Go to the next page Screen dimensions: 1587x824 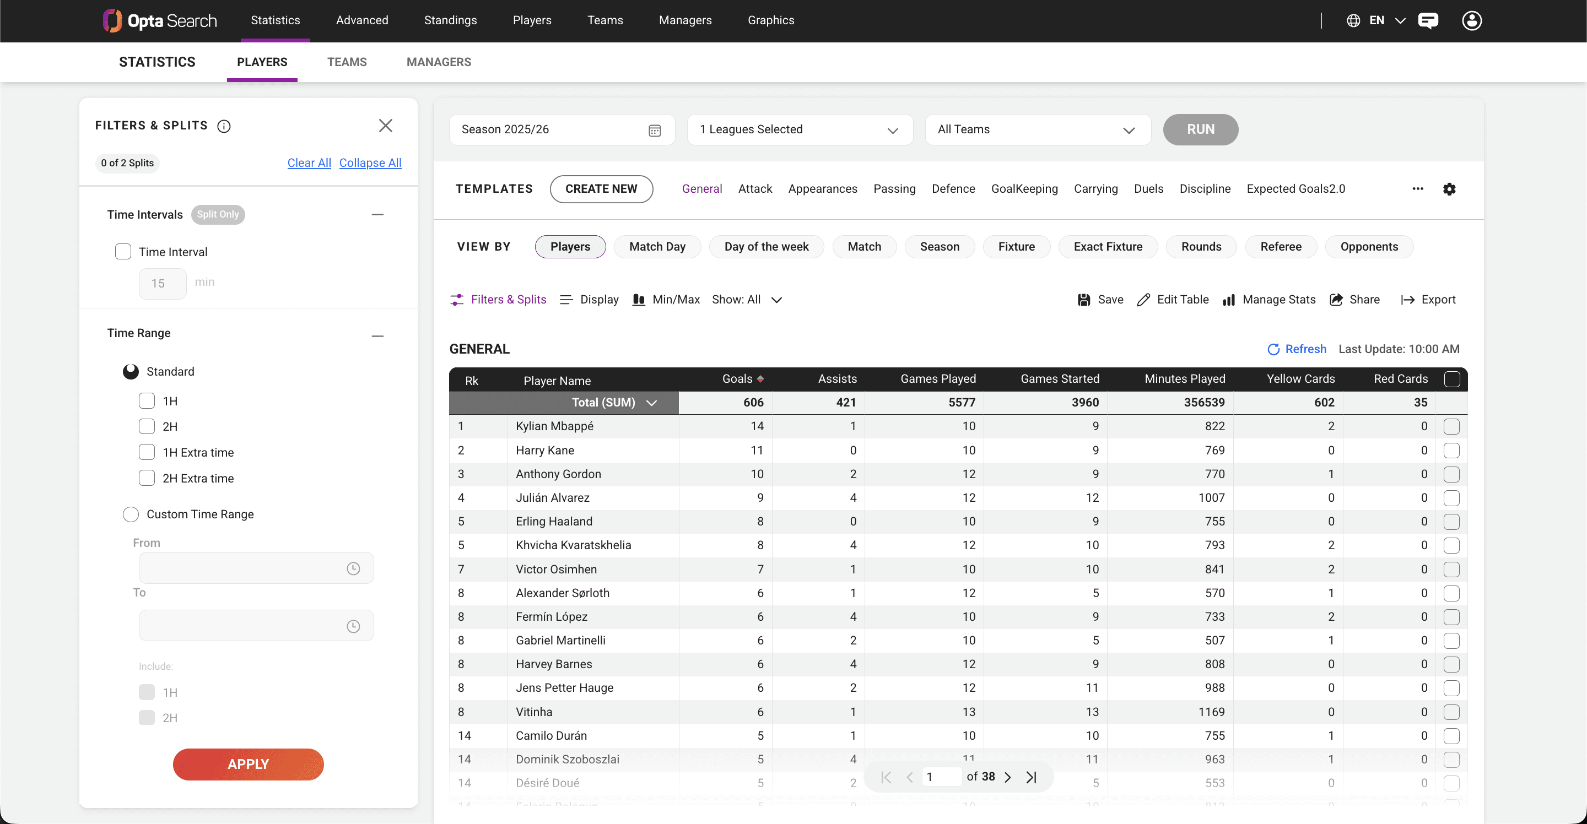coord(1008,777)
